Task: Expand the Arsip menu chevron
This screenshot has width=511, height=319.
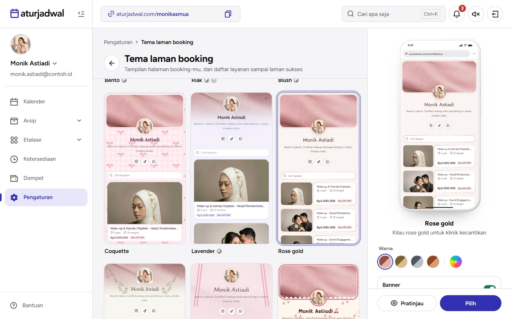Action: [x=79, y=121]
